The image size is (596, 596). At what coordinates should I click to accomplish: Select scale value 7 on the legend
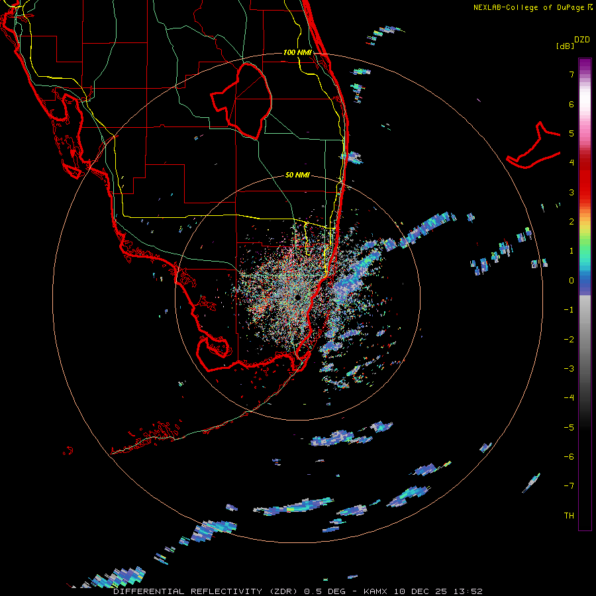571,74
